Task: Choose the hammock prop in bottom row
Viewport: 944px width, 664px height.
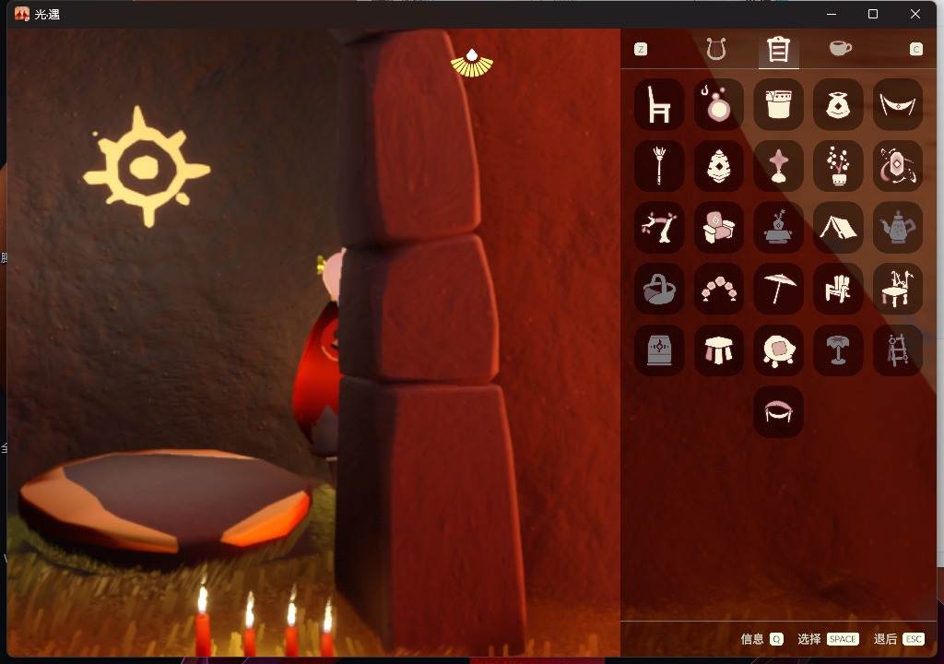Action: (778, 411)
